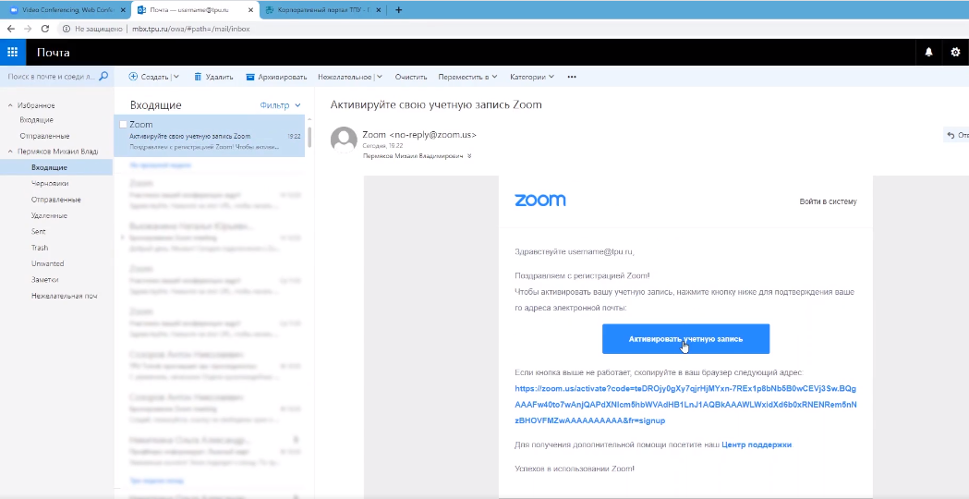This screenshot has width=969, height=499.
Task: Click browser forward arrow
Action: click(28, 29)
